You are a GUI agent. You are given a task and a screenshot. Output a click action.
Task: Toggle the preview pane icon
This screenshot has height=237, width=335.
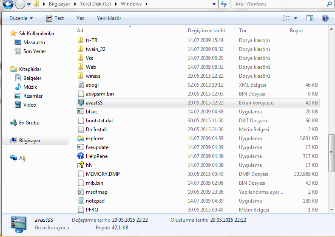point(309,18)
